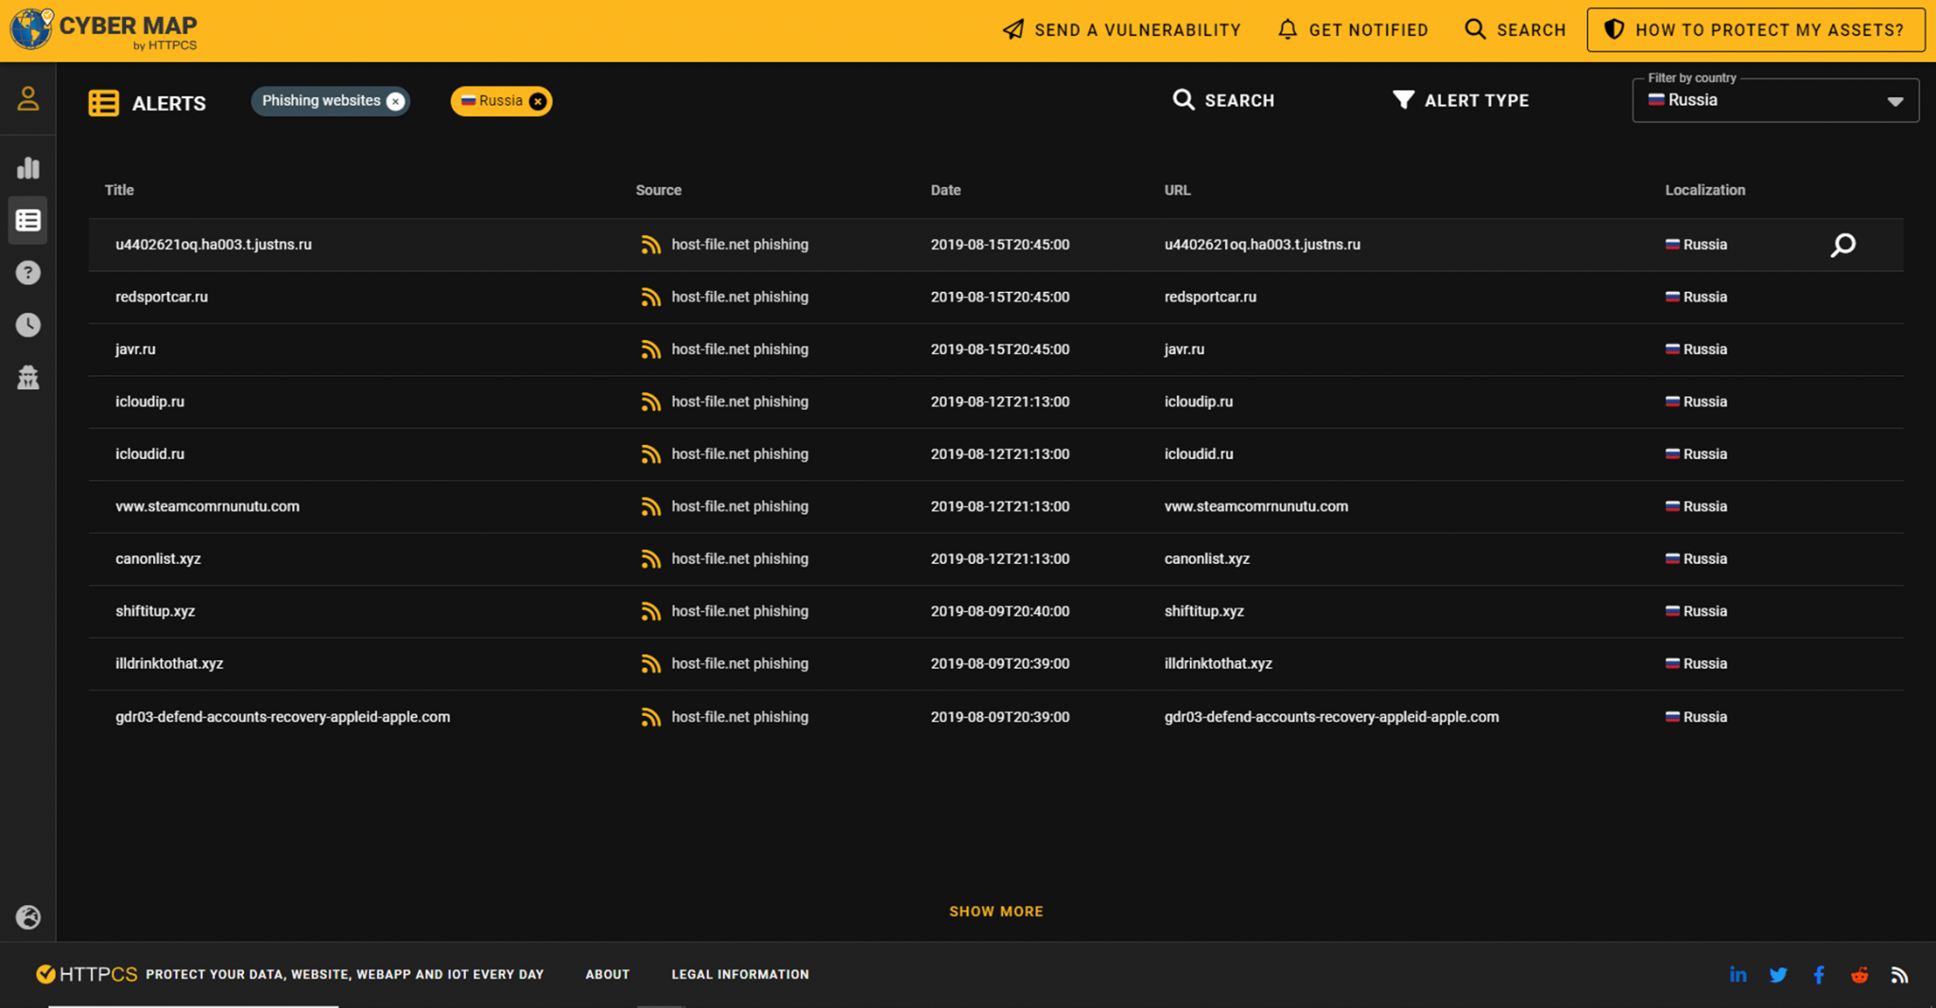
Task: Open the profile icon at top of sidebar
Action: coord(27,96)
